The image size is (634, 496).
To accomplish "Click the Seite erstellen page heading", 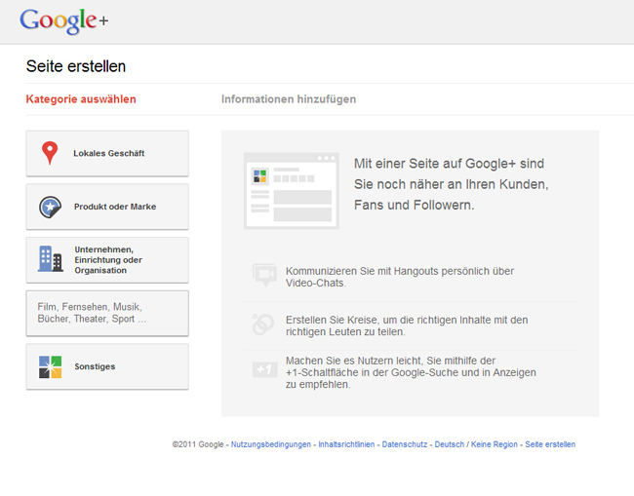I will pyautogui.click(x=76, y=66).
